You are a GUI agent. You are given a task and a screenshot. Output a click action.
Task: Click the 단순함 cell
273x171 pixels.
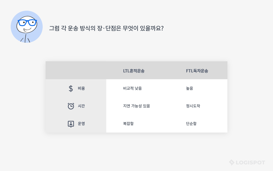coord(191,124)
